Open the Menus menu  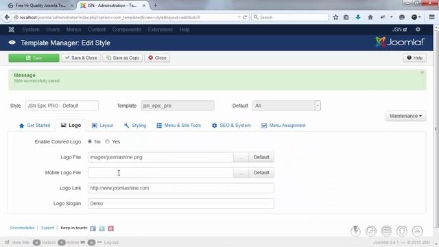pos(73,30)
